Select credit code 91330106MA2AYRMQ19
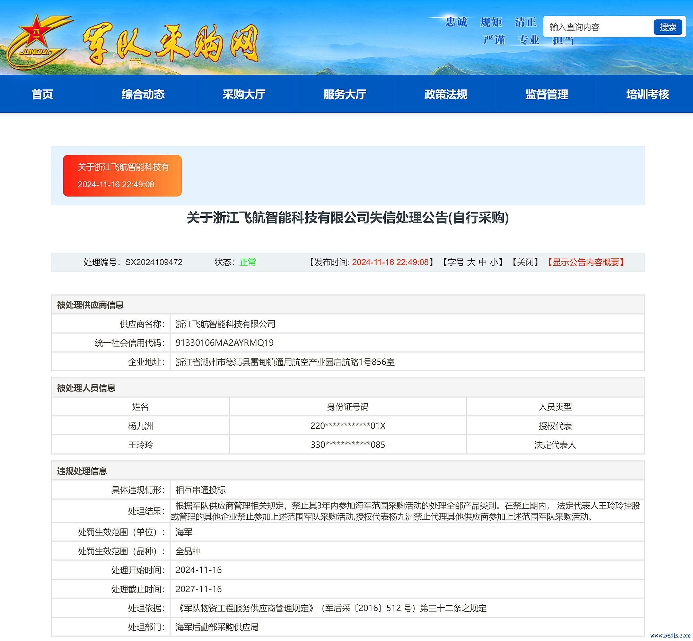Screen dimensions: 693x641 pyautogui.click(x=225, y=343)
